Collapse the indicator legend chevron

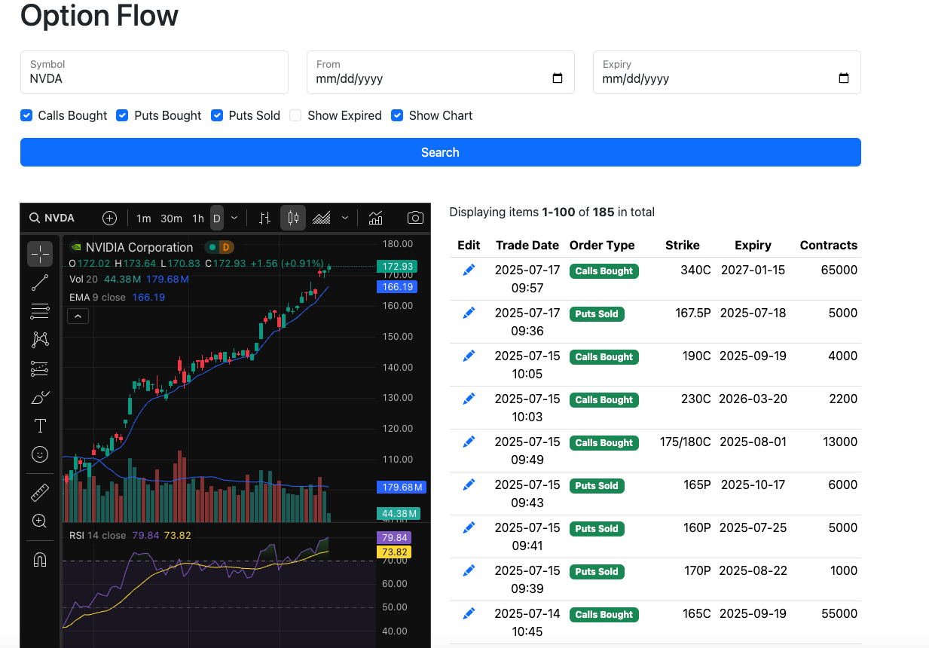[x=78, y=317]
